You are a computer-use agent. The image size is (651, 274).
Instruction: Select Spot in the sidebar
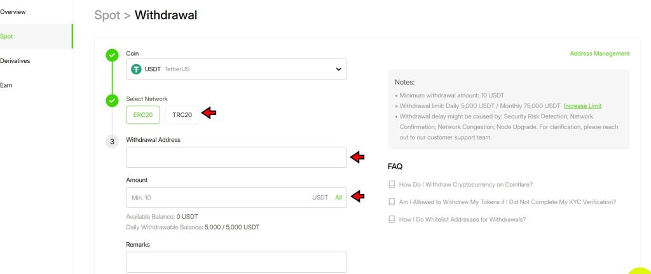coord(36,36)
